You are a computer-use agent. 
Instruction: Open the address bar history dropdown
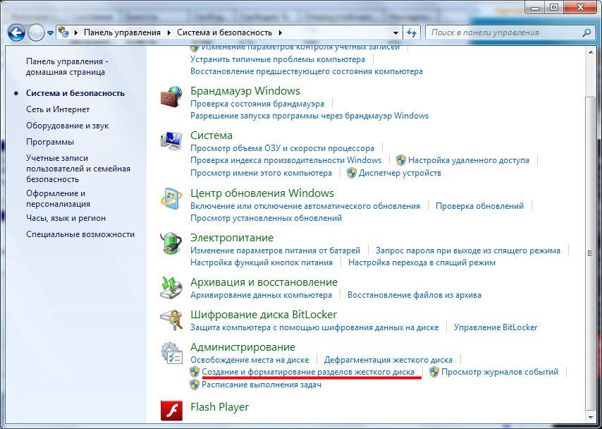click(396, 33)
